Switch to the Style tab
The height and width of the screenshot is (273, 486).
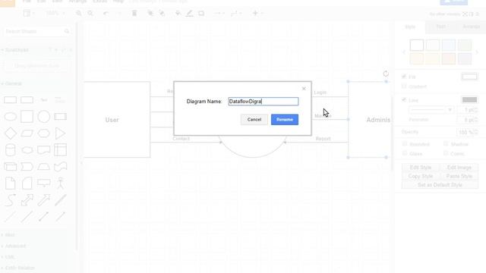410,27
